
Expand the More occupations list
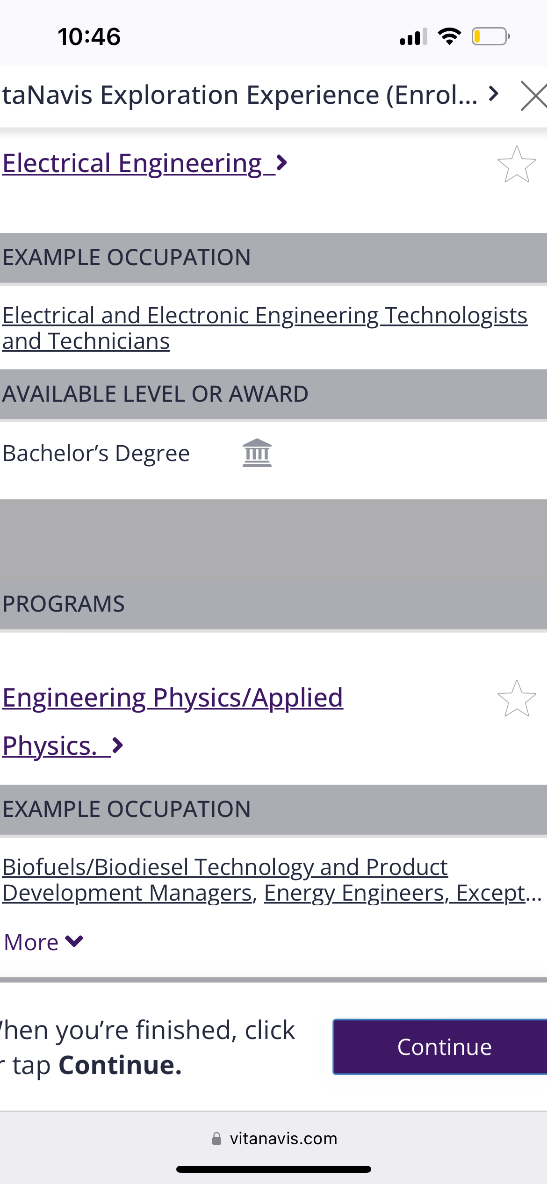[43, 942]
